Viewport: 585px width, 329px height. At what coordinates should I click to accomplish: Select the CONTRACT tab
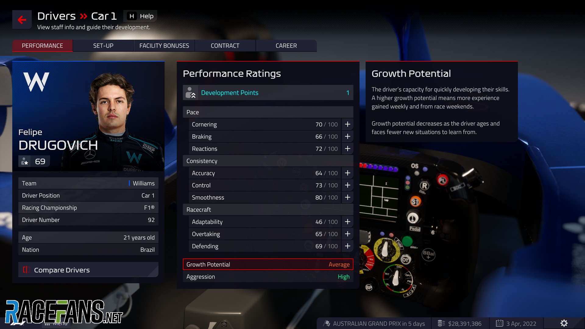(x=225, y=45)
